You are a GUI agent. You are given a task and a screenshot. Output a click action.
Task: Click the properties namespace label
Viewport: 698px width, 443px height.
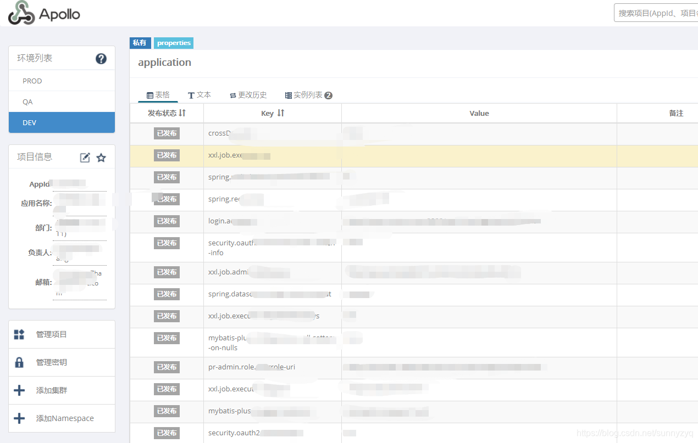(x=173, y=43)
